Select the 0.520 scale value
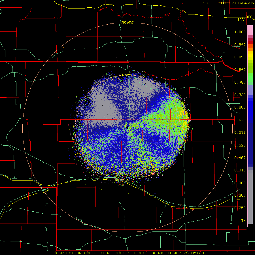The height and width of the screenshot is (255, 255). tap(240, 145)
